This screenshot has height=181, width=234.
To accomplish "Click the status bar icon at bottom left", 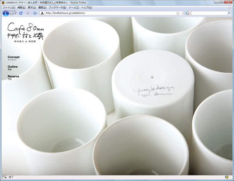I will click(x=4, y=177).
